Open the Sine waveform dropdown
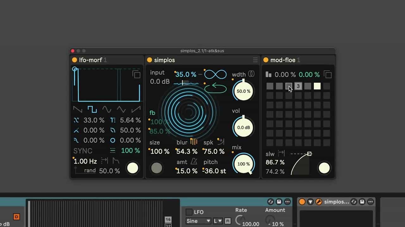This screenshot has height=227, width=405. pos(198,221)
